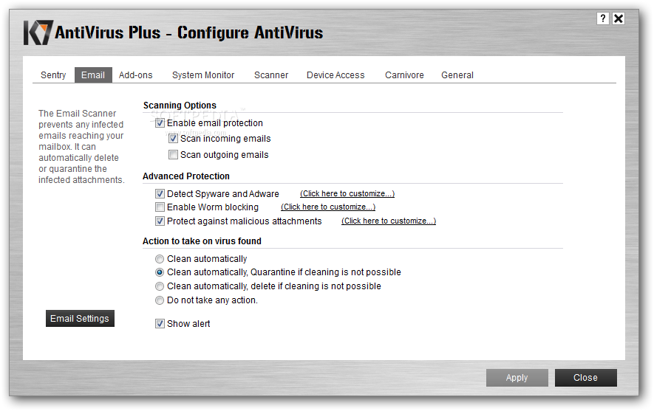Choose Do not take any action
The height and width of the screenshot is (411, 654).
point(160,300)
